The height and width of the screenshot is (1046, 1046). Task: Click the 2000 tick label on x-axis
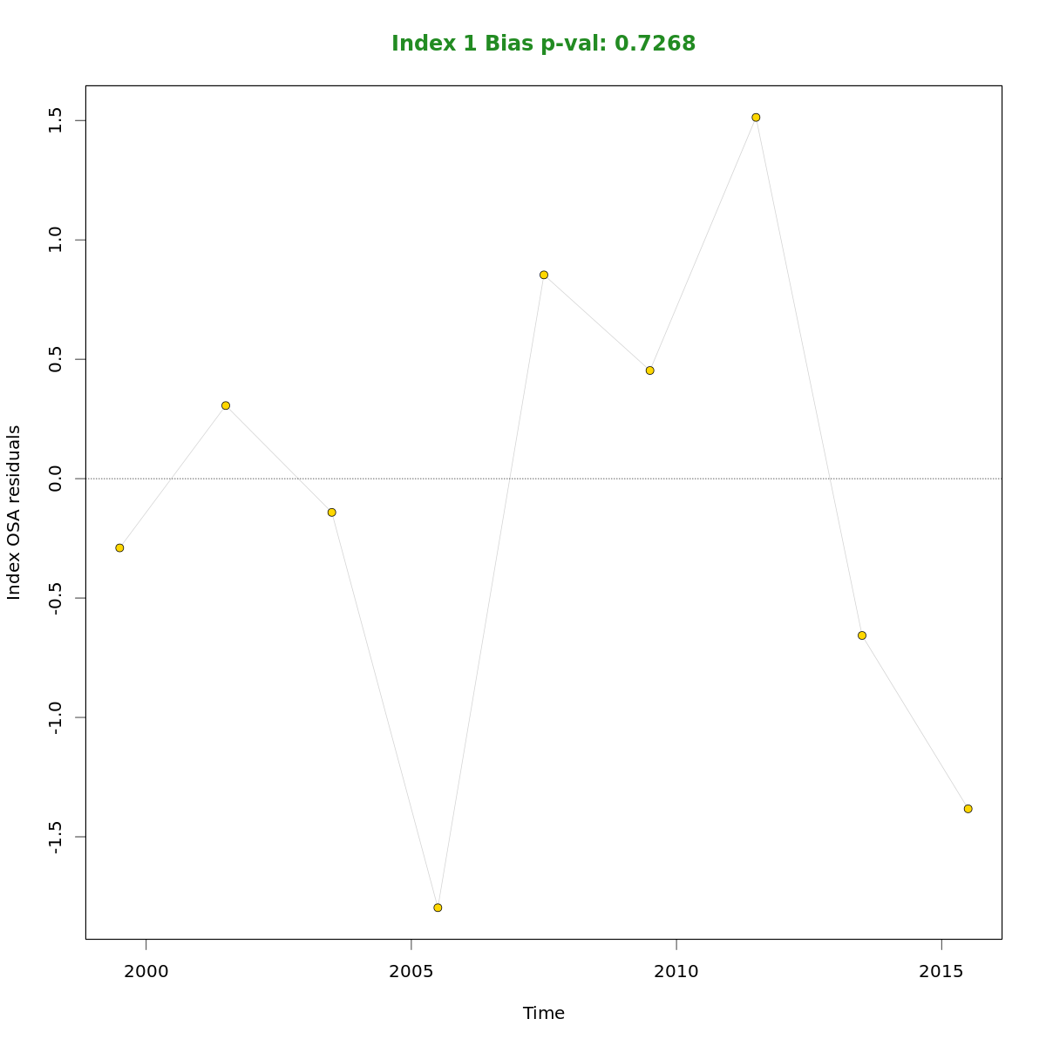coord(146,971)
